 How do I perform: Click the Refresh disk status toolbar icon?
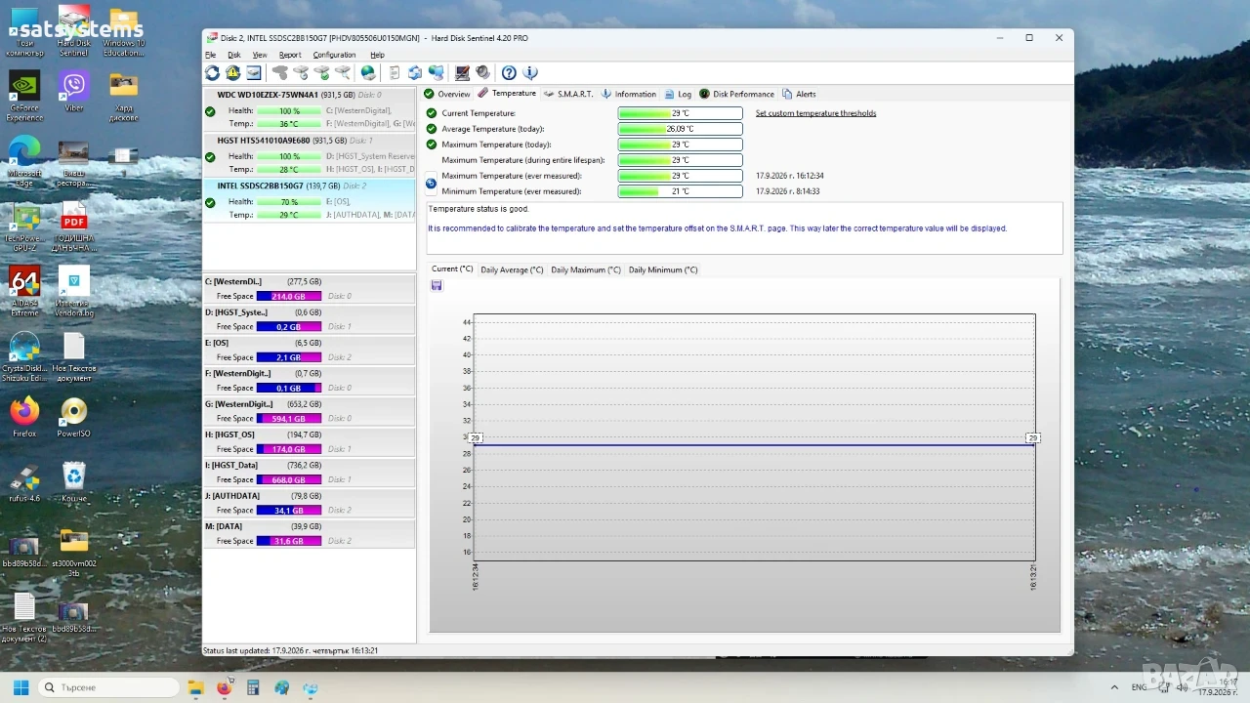pos(212,72)
